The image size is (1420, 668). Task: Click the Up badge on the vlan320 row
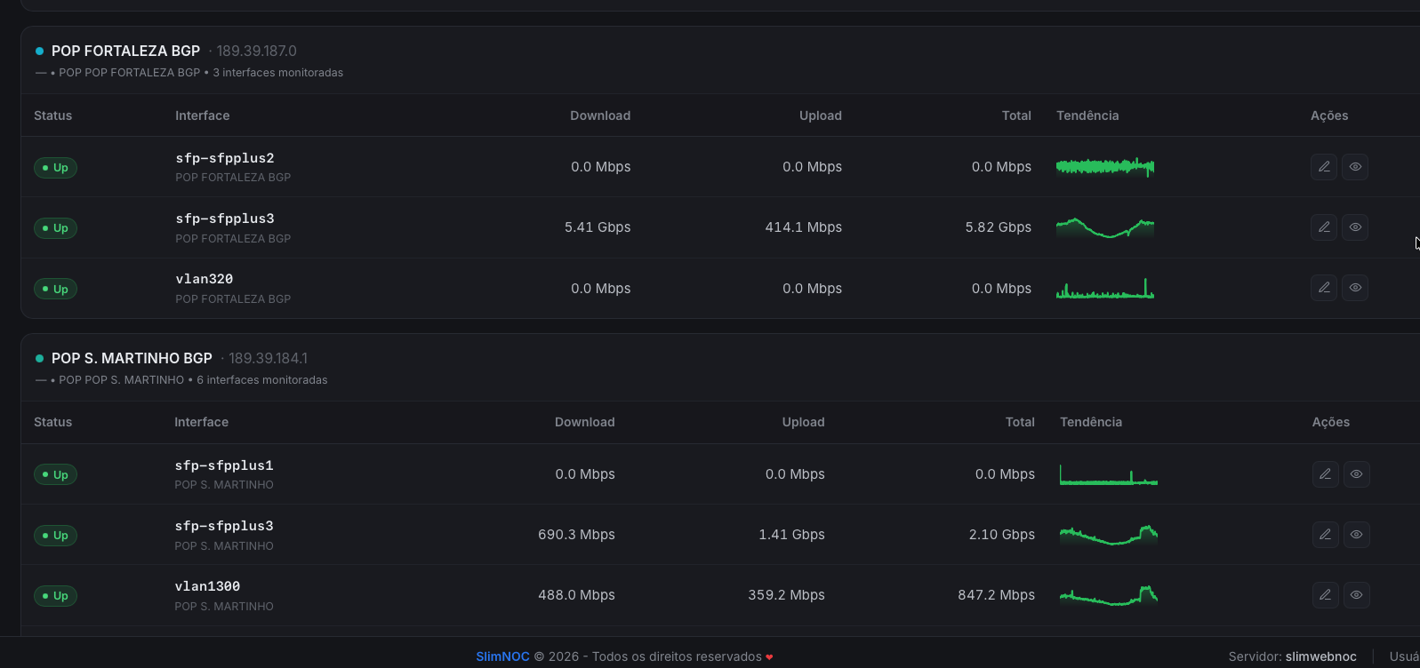55,290
